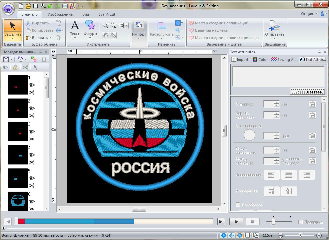Image resolution: width=329 pixels, height=240 pixels.
Task: Click Вышитая нашивка command
Action: [208, 30]
